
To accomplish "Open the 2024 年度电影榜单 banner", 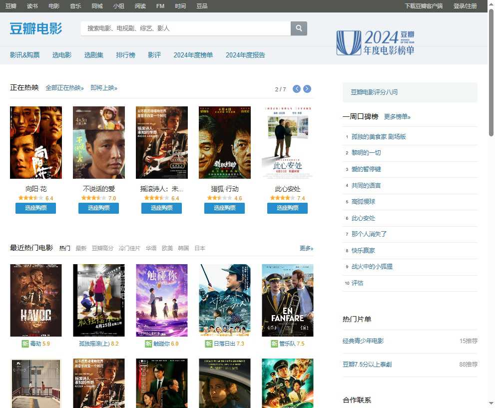I will [375, 42].
